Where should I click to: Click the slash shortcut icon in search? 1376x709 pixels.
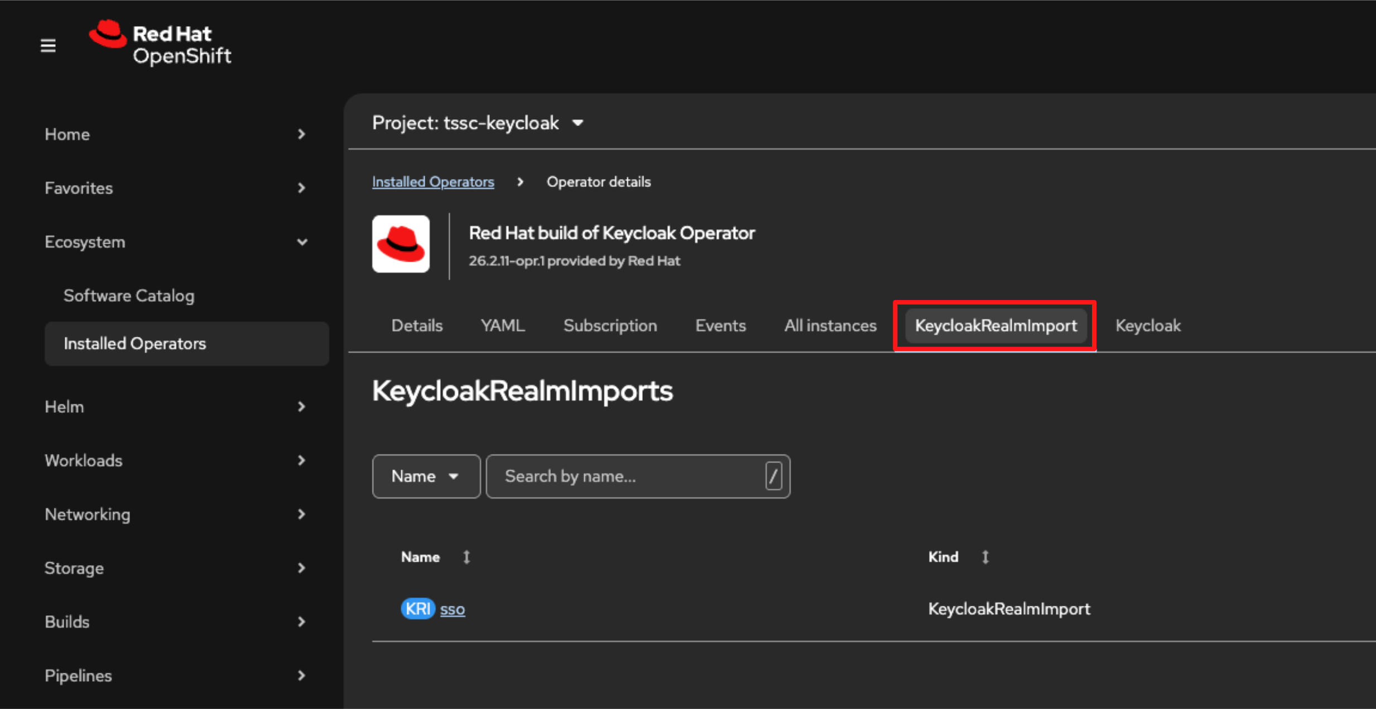click(773, 476)
